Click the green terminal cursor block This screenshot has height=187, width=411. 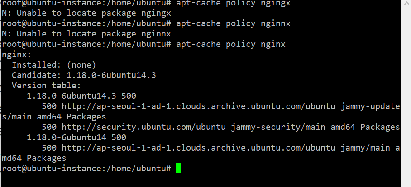[x=178, y=168]
